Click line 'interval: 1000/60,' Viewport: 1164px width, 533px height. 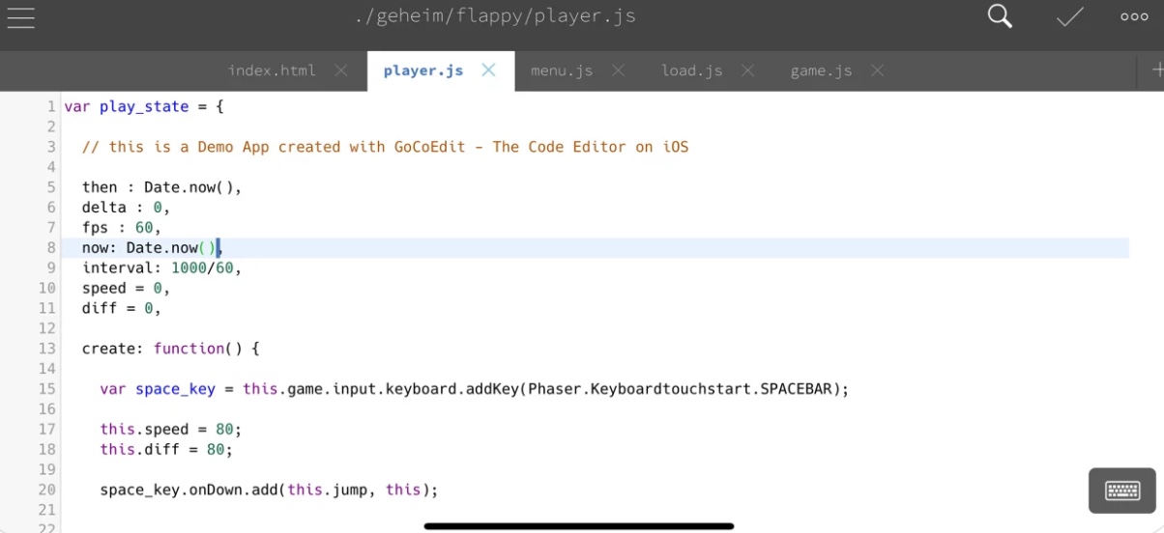click(161, 267)
